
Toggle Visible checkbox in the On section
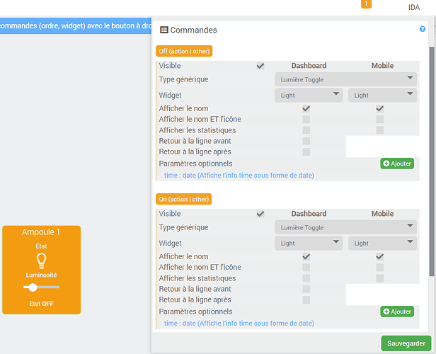pos(260,214)
